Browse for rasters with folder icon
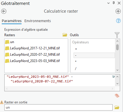 point(65,35)
